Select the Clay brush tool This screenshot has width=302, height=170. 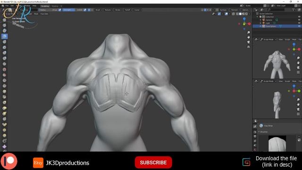(4, 31)
